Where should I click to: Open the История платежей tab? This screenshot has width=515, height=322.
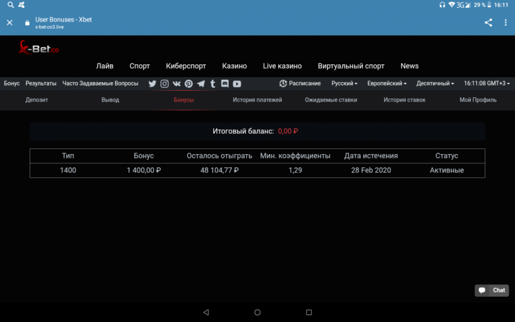(257, 99)
